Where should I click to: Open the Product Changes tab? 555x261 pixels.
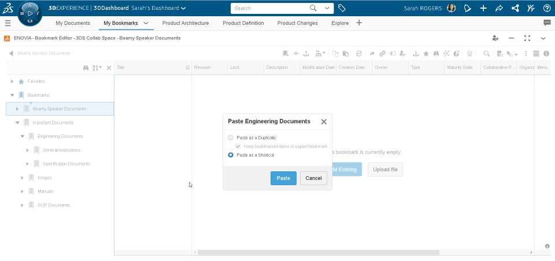[x=297, y=23]
